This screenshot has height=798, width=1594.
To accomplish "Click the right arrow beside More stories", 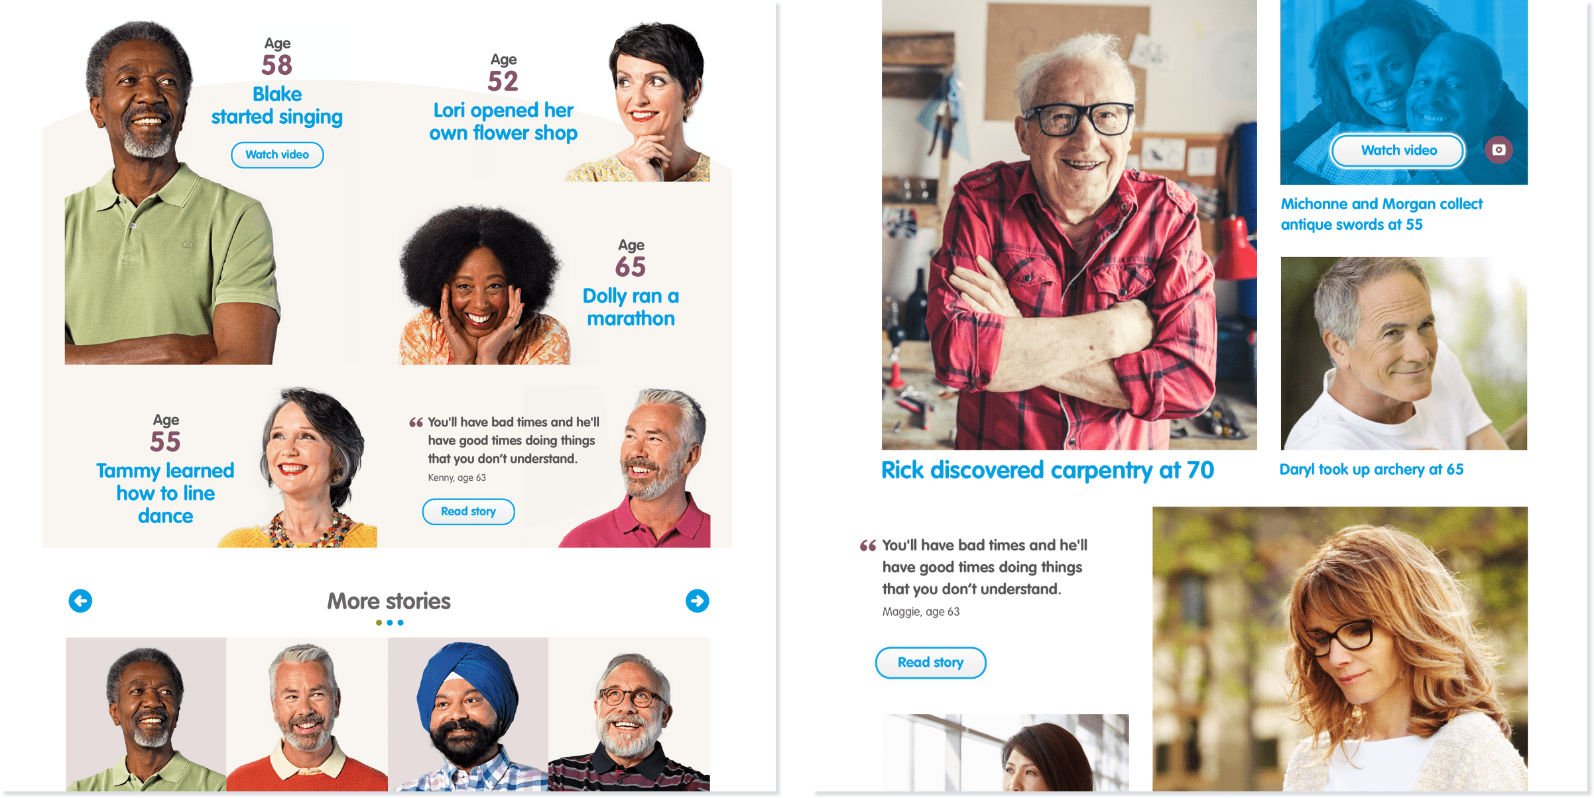I will pyautogui.click(x=697, y=601).
